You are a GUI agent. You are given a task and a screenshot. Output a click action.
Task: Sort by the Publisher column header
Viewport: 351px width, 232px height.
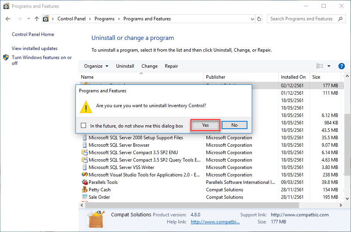point(241,77)
